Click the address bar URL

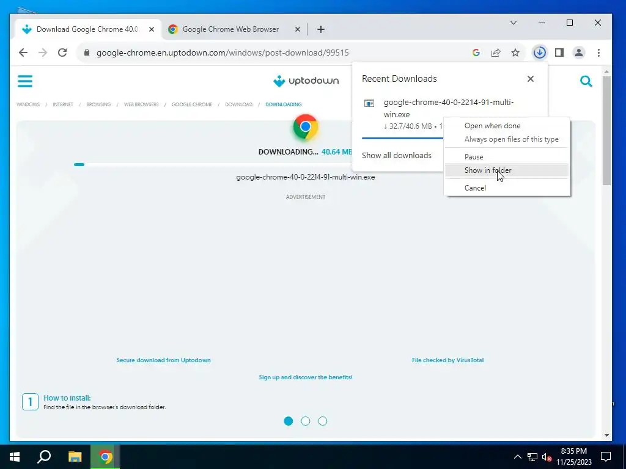click(223, 53)
